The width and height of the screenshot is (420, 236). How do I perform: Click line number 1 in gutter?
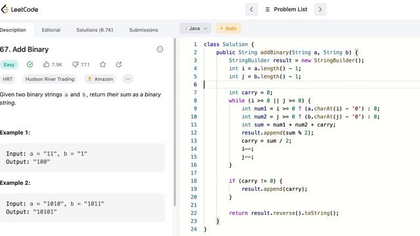tap(196, 45)
